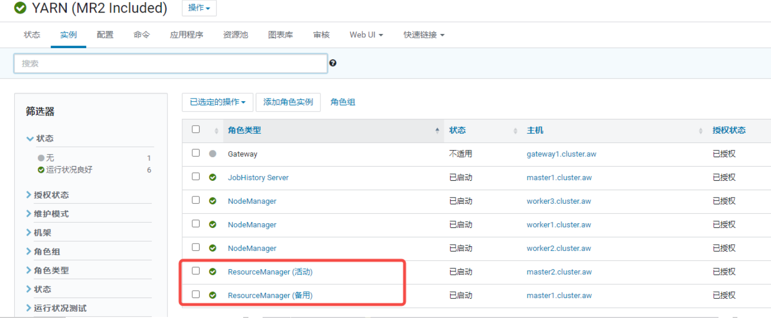Open the JobHistory Server role link
The height and width of the screenshot is (318, 771).
[258, 178]
